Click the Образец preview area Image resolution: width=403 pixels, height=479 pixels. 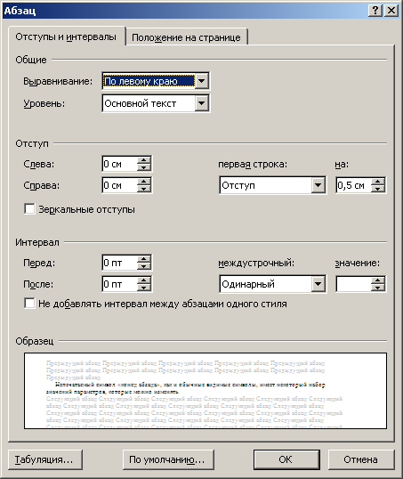coord(206,391)
